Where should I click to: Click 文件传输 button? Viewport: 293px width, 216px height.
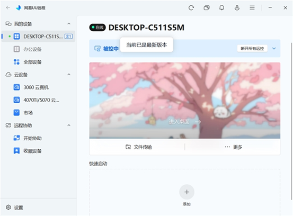point(138,147)
